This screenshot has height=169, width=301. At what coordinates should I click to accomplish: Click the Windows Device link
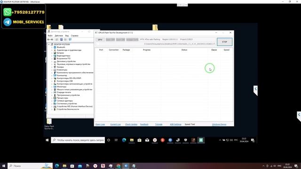pos(219,124)
